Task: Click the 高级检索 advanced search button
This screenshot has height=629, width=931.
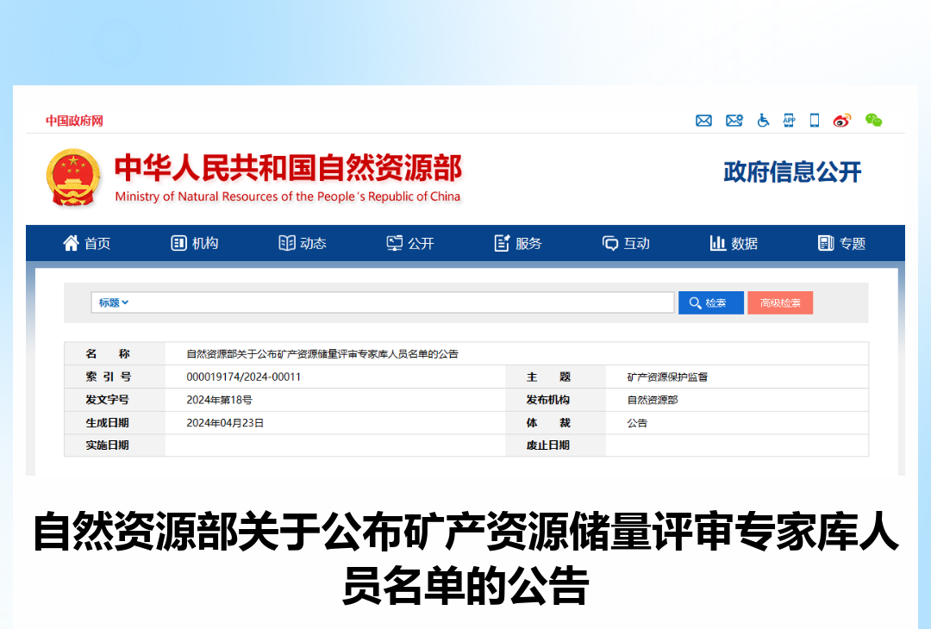Action: [780, 303]
